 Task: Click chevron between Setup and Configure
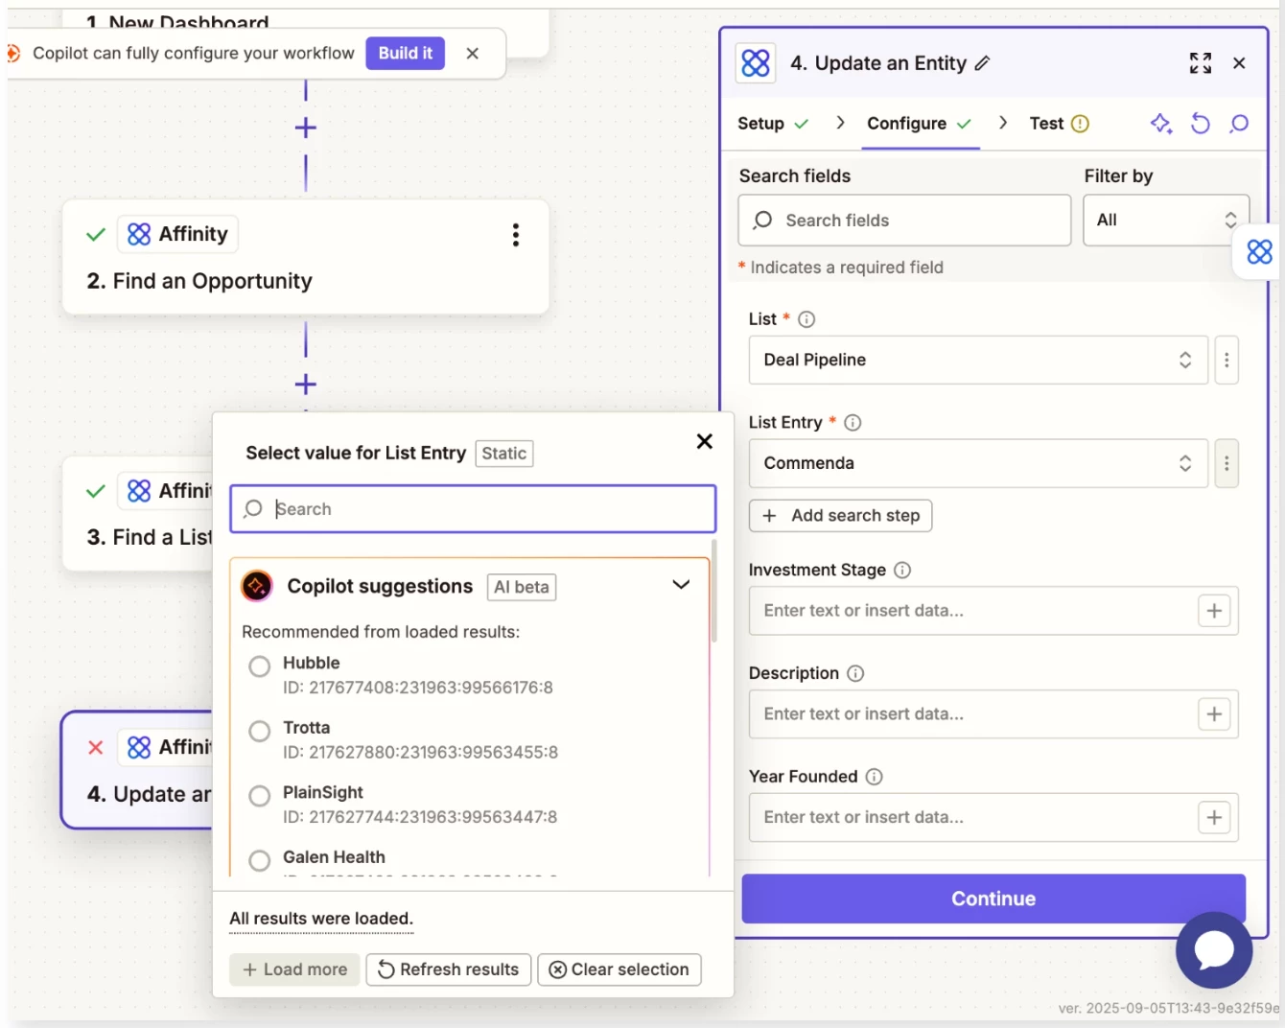pos(840,123)
